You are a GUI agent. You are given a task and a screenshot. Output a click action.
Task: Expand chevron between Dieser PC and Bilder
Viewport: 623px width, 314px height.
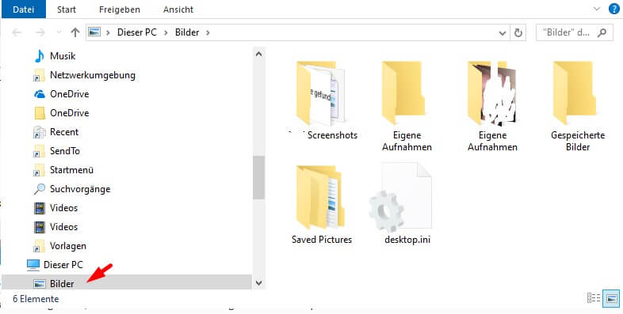[x=166, y=32]
